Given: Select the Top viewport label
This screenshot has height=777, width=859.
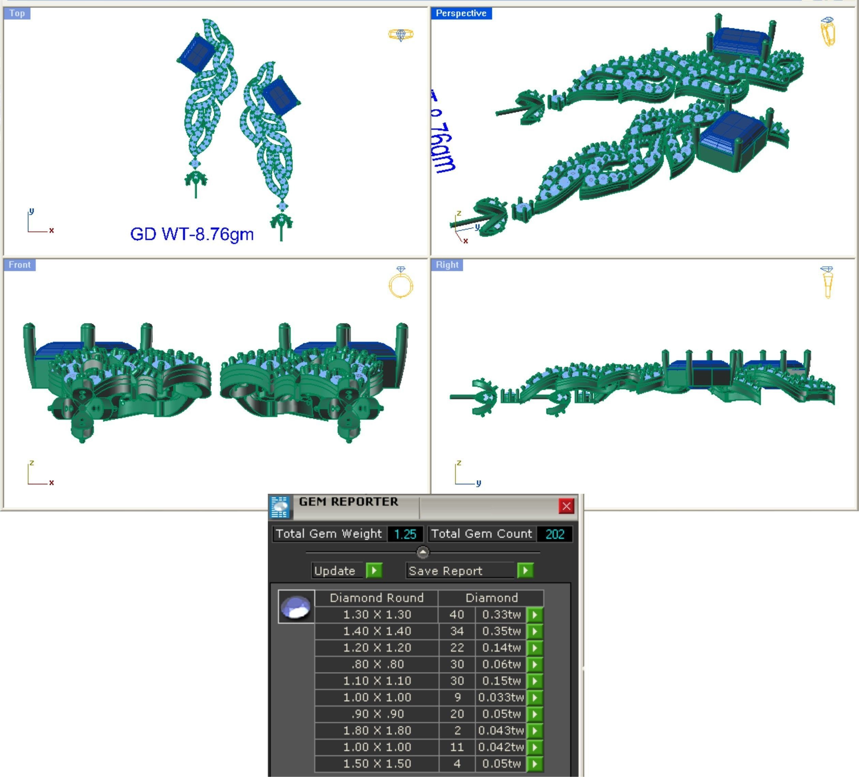Looking at the screenshot, I should tap(17, 13).
